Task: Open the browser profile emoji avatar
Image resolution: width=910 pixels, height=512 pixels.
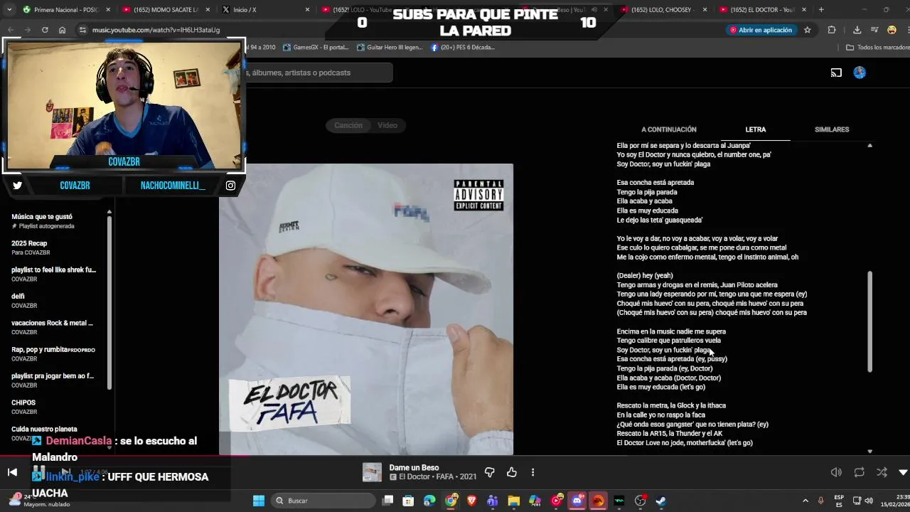Action: 892,30
